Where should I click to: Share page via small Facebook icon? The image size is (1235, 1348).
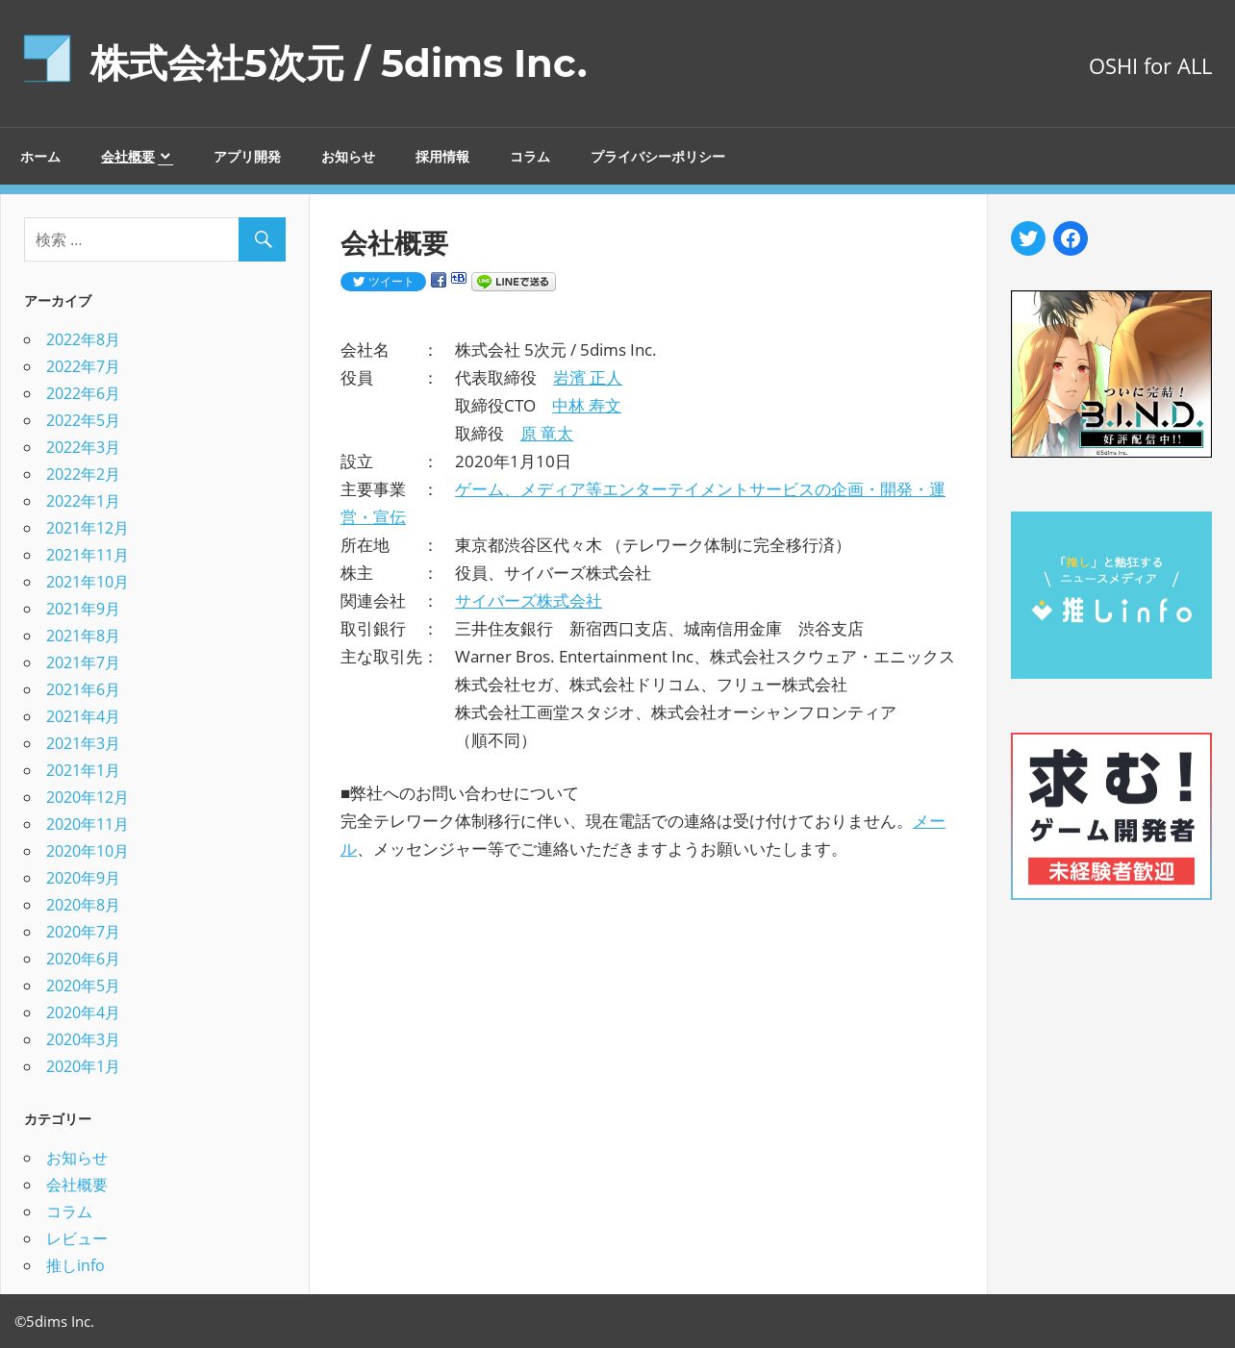[x=439, y=280]
